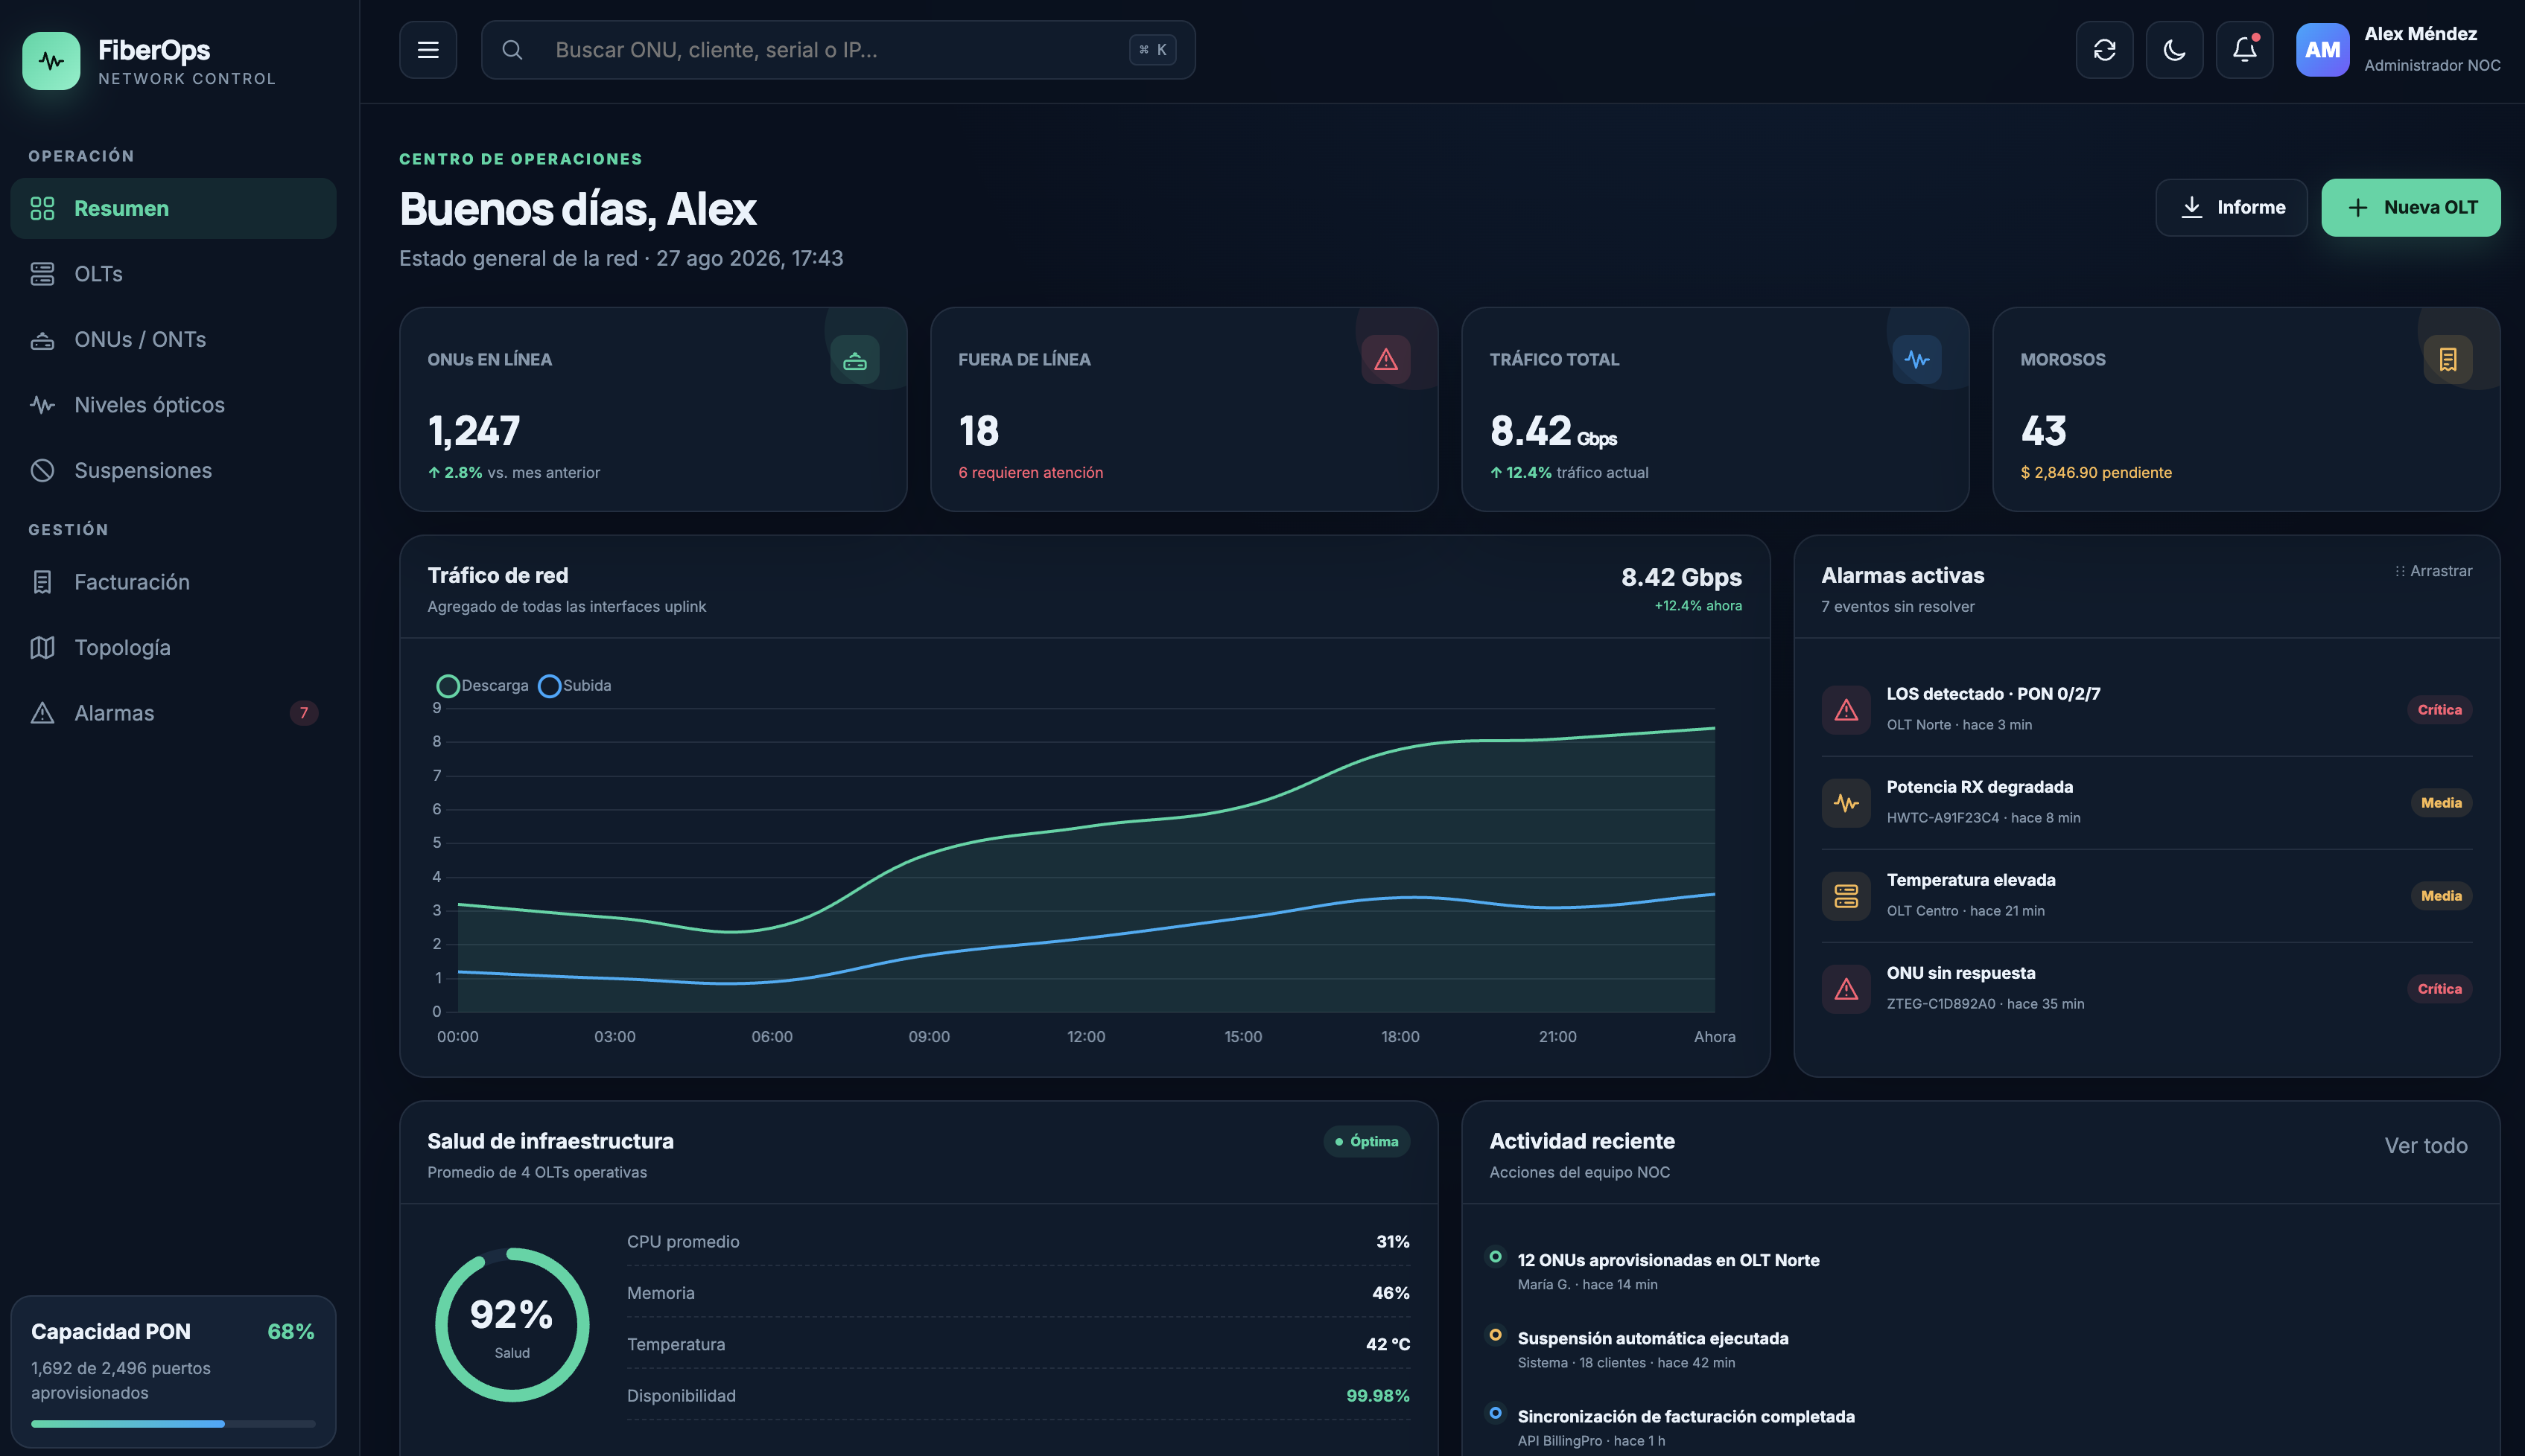2525x1456 pixels.
Task: Click the red alarms count badge 7
Action: 304,713
